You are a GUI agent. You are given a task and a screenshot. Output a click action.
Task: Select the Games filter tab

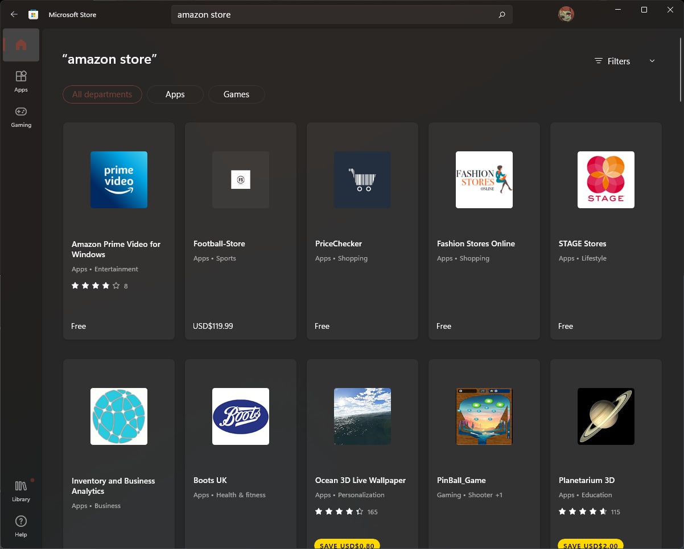237,94
